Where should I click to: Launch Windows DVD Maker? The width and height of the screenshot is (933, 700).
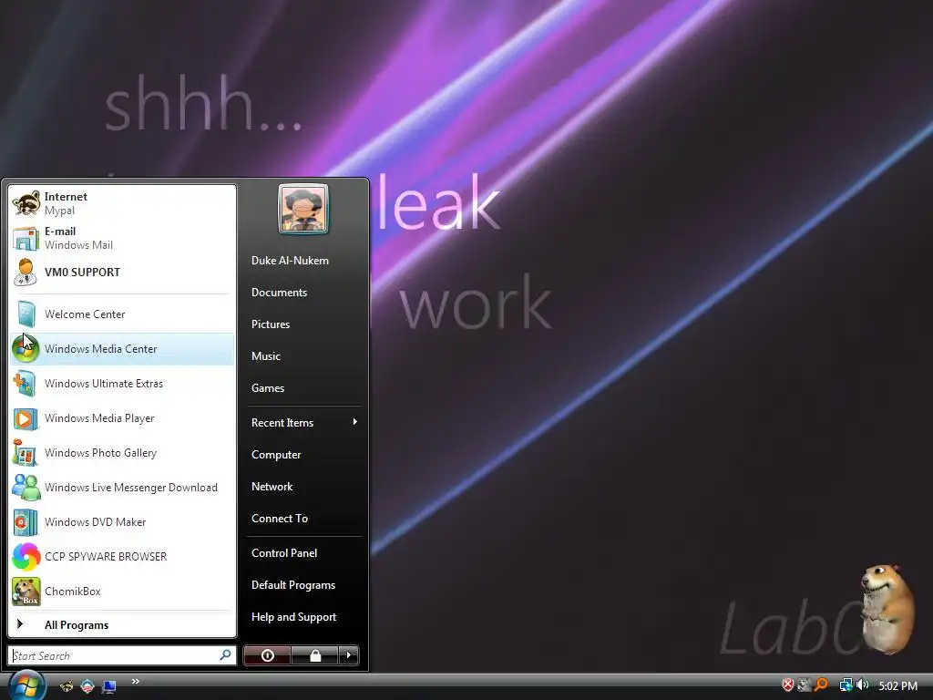click(123, 522)
